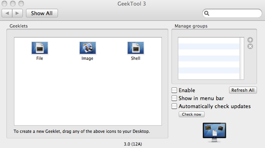The height and width of the screenshot is (148, 265).
Task: Zoom the GeekTool 3 window
Action: tap(21, 3)
